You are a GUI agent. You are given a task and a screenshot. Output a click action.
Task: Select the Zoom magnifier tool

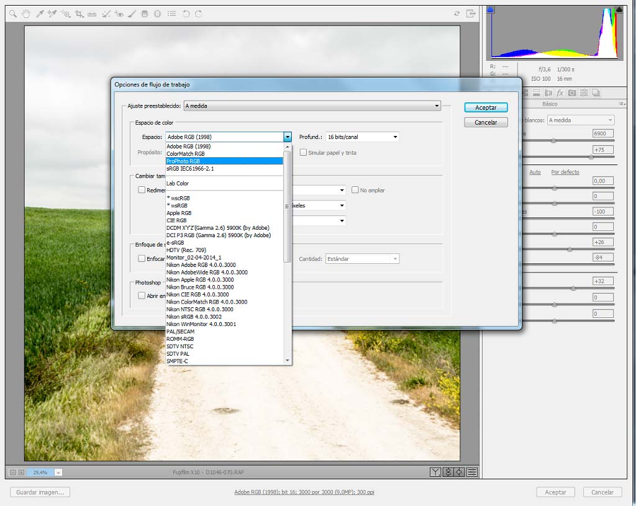tap(13, 14)
